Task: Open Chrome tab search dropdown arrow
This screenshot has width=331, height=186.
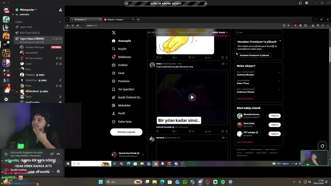Action: pos(67,19)
